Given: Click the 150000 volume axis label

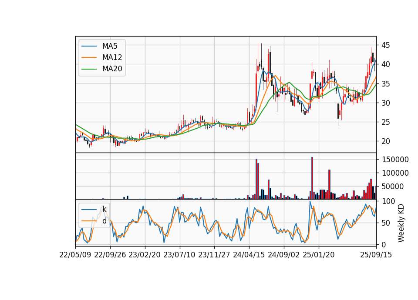Looking at the screenshot, I should [395, 160].
